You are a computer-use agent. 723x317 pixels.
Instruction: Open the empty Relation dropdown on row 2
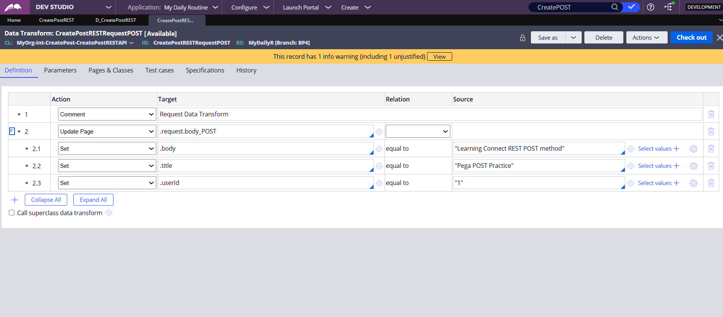click(x=417, y=132)
